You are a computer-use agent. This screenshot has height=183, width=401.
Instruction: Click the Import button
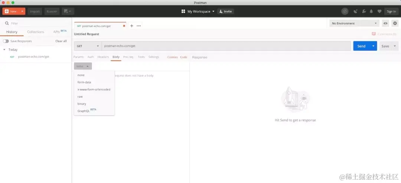(x=35, y=11)
